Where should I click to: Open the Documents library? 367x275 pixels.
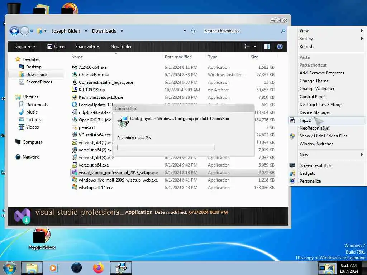pyautogui.click(x=37, y=104)
